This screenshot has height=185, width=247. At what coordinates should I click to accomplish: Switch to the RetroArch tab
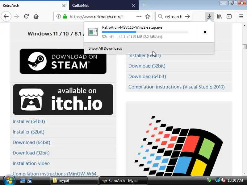35,6
